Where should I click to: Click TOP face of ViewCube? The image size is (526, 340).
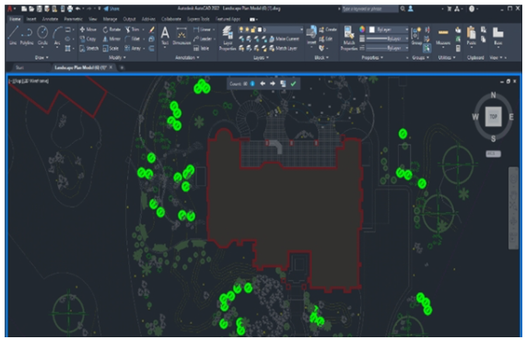click(493, 116)
